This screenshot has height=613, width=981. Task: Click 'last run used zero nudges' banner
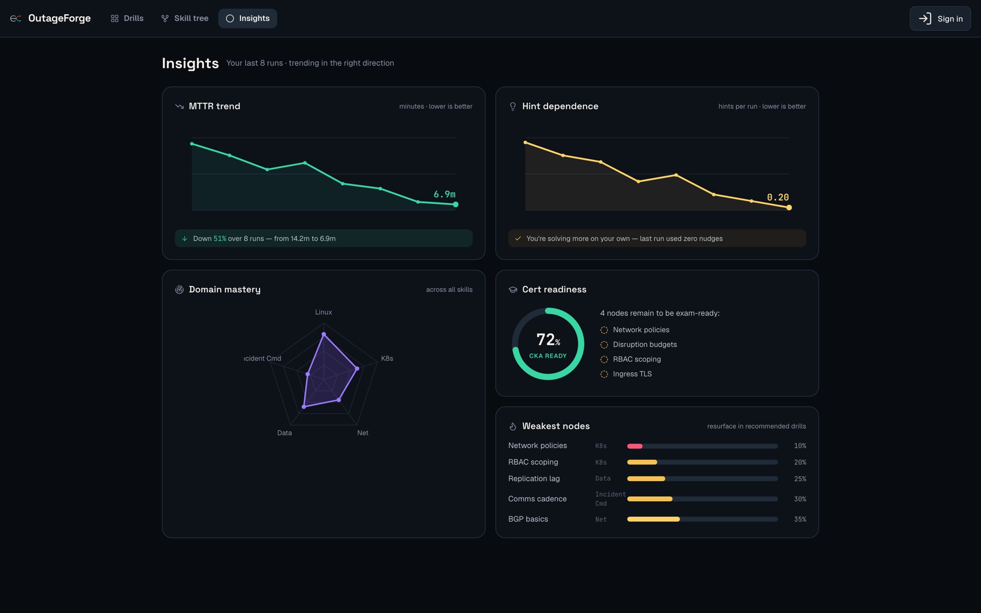click(x=657, y=239)
